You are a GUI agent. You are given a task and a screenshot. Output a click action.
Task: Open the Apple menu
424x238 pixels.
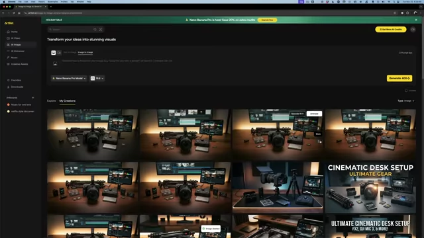point(4,1)
